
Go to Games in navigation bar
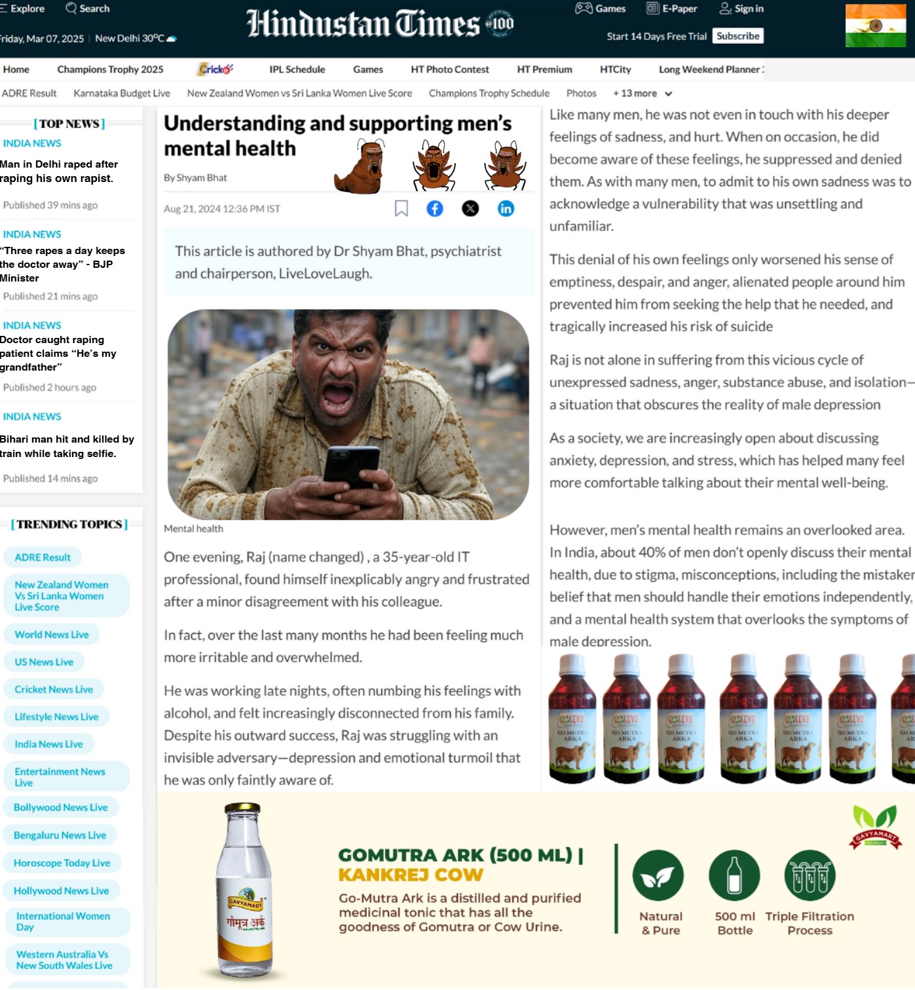368,69
